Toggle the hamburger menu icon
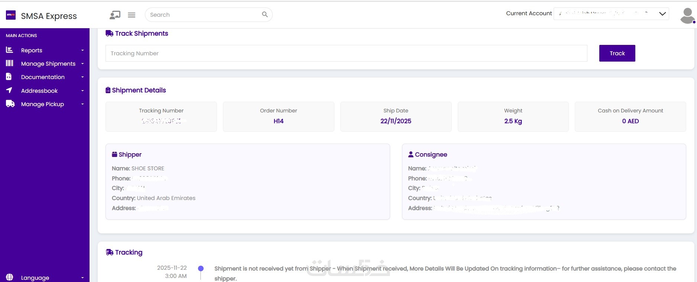The height and width of the screenshot is (282, 697). click(x=132, y=15)
